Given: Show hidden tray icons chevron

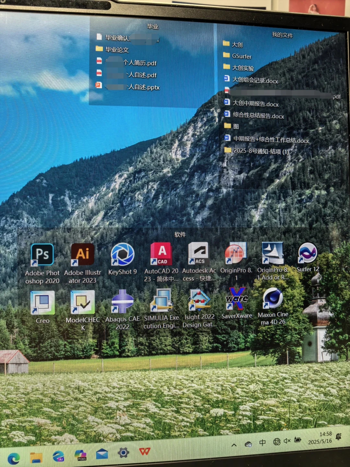Looking at the screenshot, I should [x=234, y=445].
